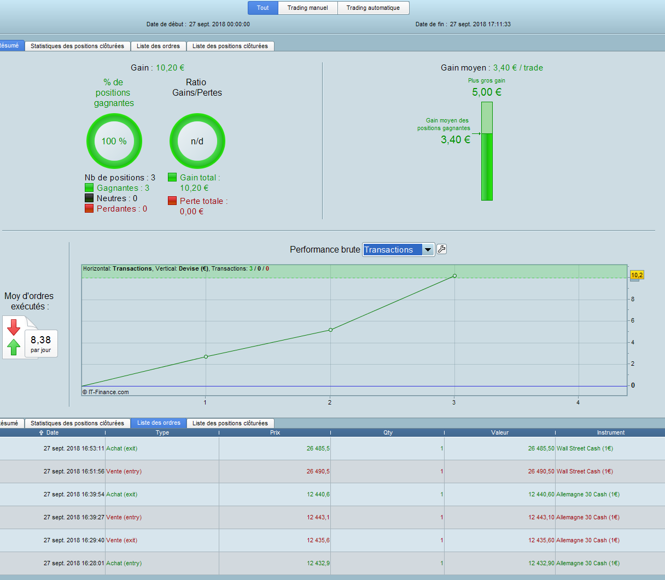Switch to Trading automatique filter

373,8
